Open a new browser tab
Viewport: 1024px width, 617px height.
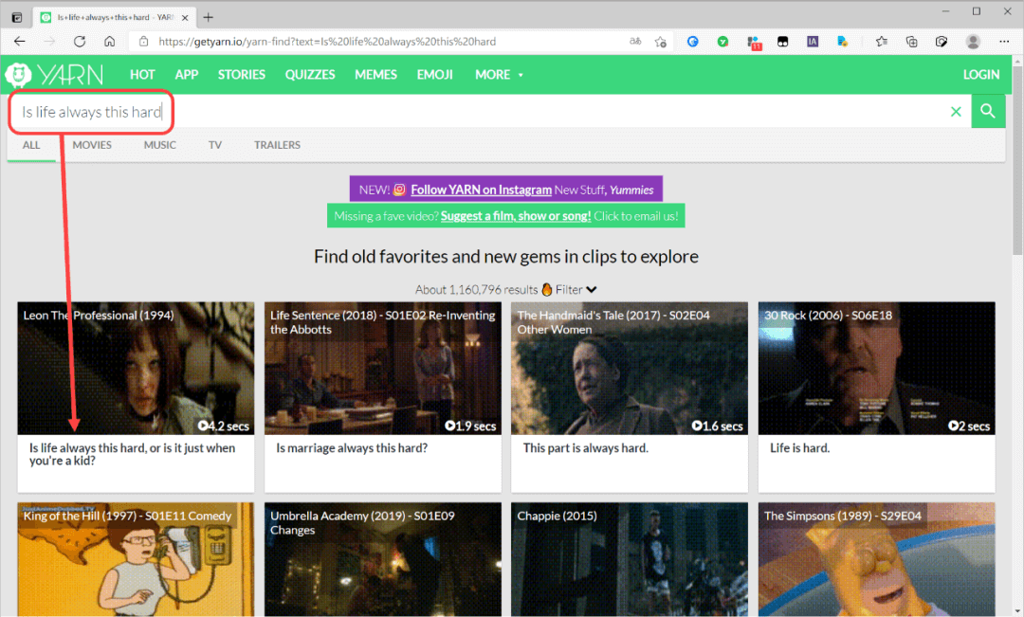209,18
